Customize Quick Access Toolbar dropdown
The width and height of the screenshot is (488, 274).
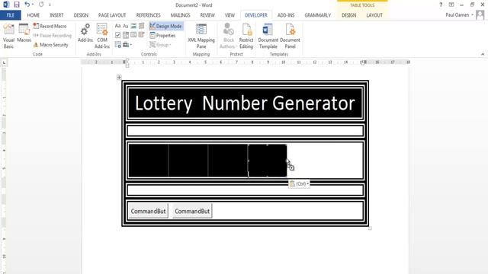point(50,5)
